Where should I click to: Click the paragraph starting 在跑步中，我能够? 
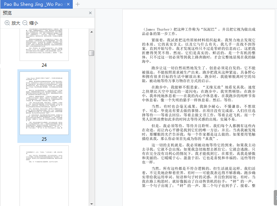pos(199,94)
